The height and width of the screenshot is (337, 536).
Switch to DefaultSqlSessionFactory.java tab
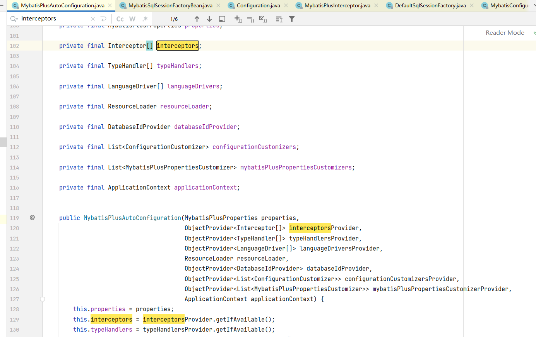point(430,5)
